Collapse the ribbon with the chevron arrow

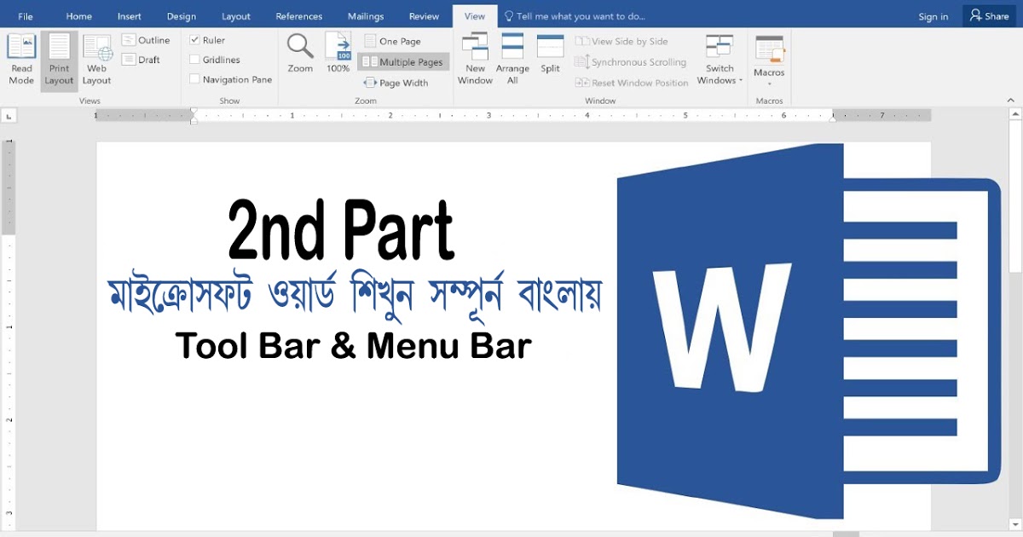point(1011,101)
